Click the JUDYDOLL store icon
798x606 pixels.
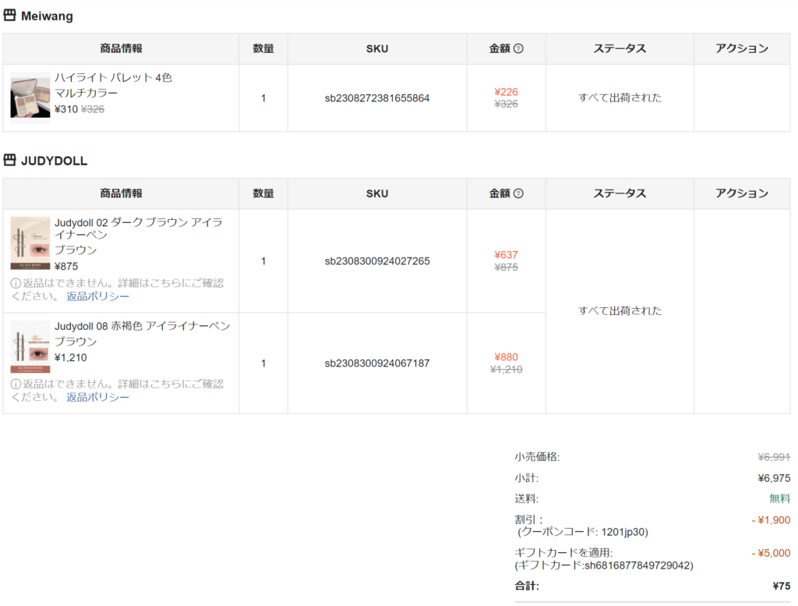[x=9, y=161]
